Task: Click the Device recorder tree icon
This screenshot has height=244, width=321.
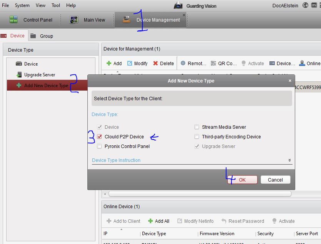Action: [x=19, y=64]
